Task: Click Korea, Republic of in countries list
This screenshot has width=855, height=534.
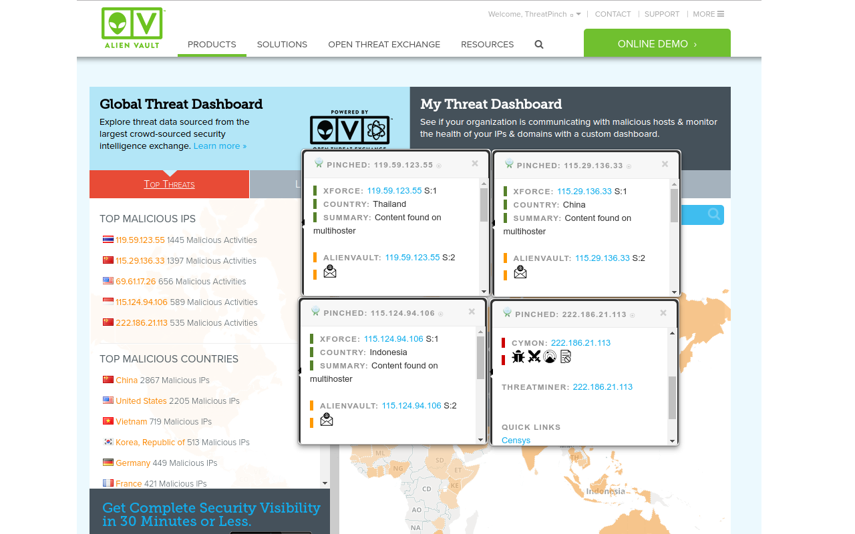Action: click(150, 443)
